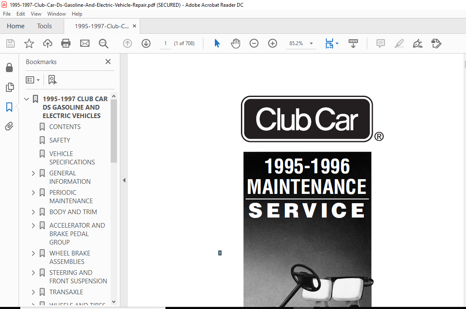Open bookmarks options list menu
This screenshot has height=309, width=466.
pos(33,80)
